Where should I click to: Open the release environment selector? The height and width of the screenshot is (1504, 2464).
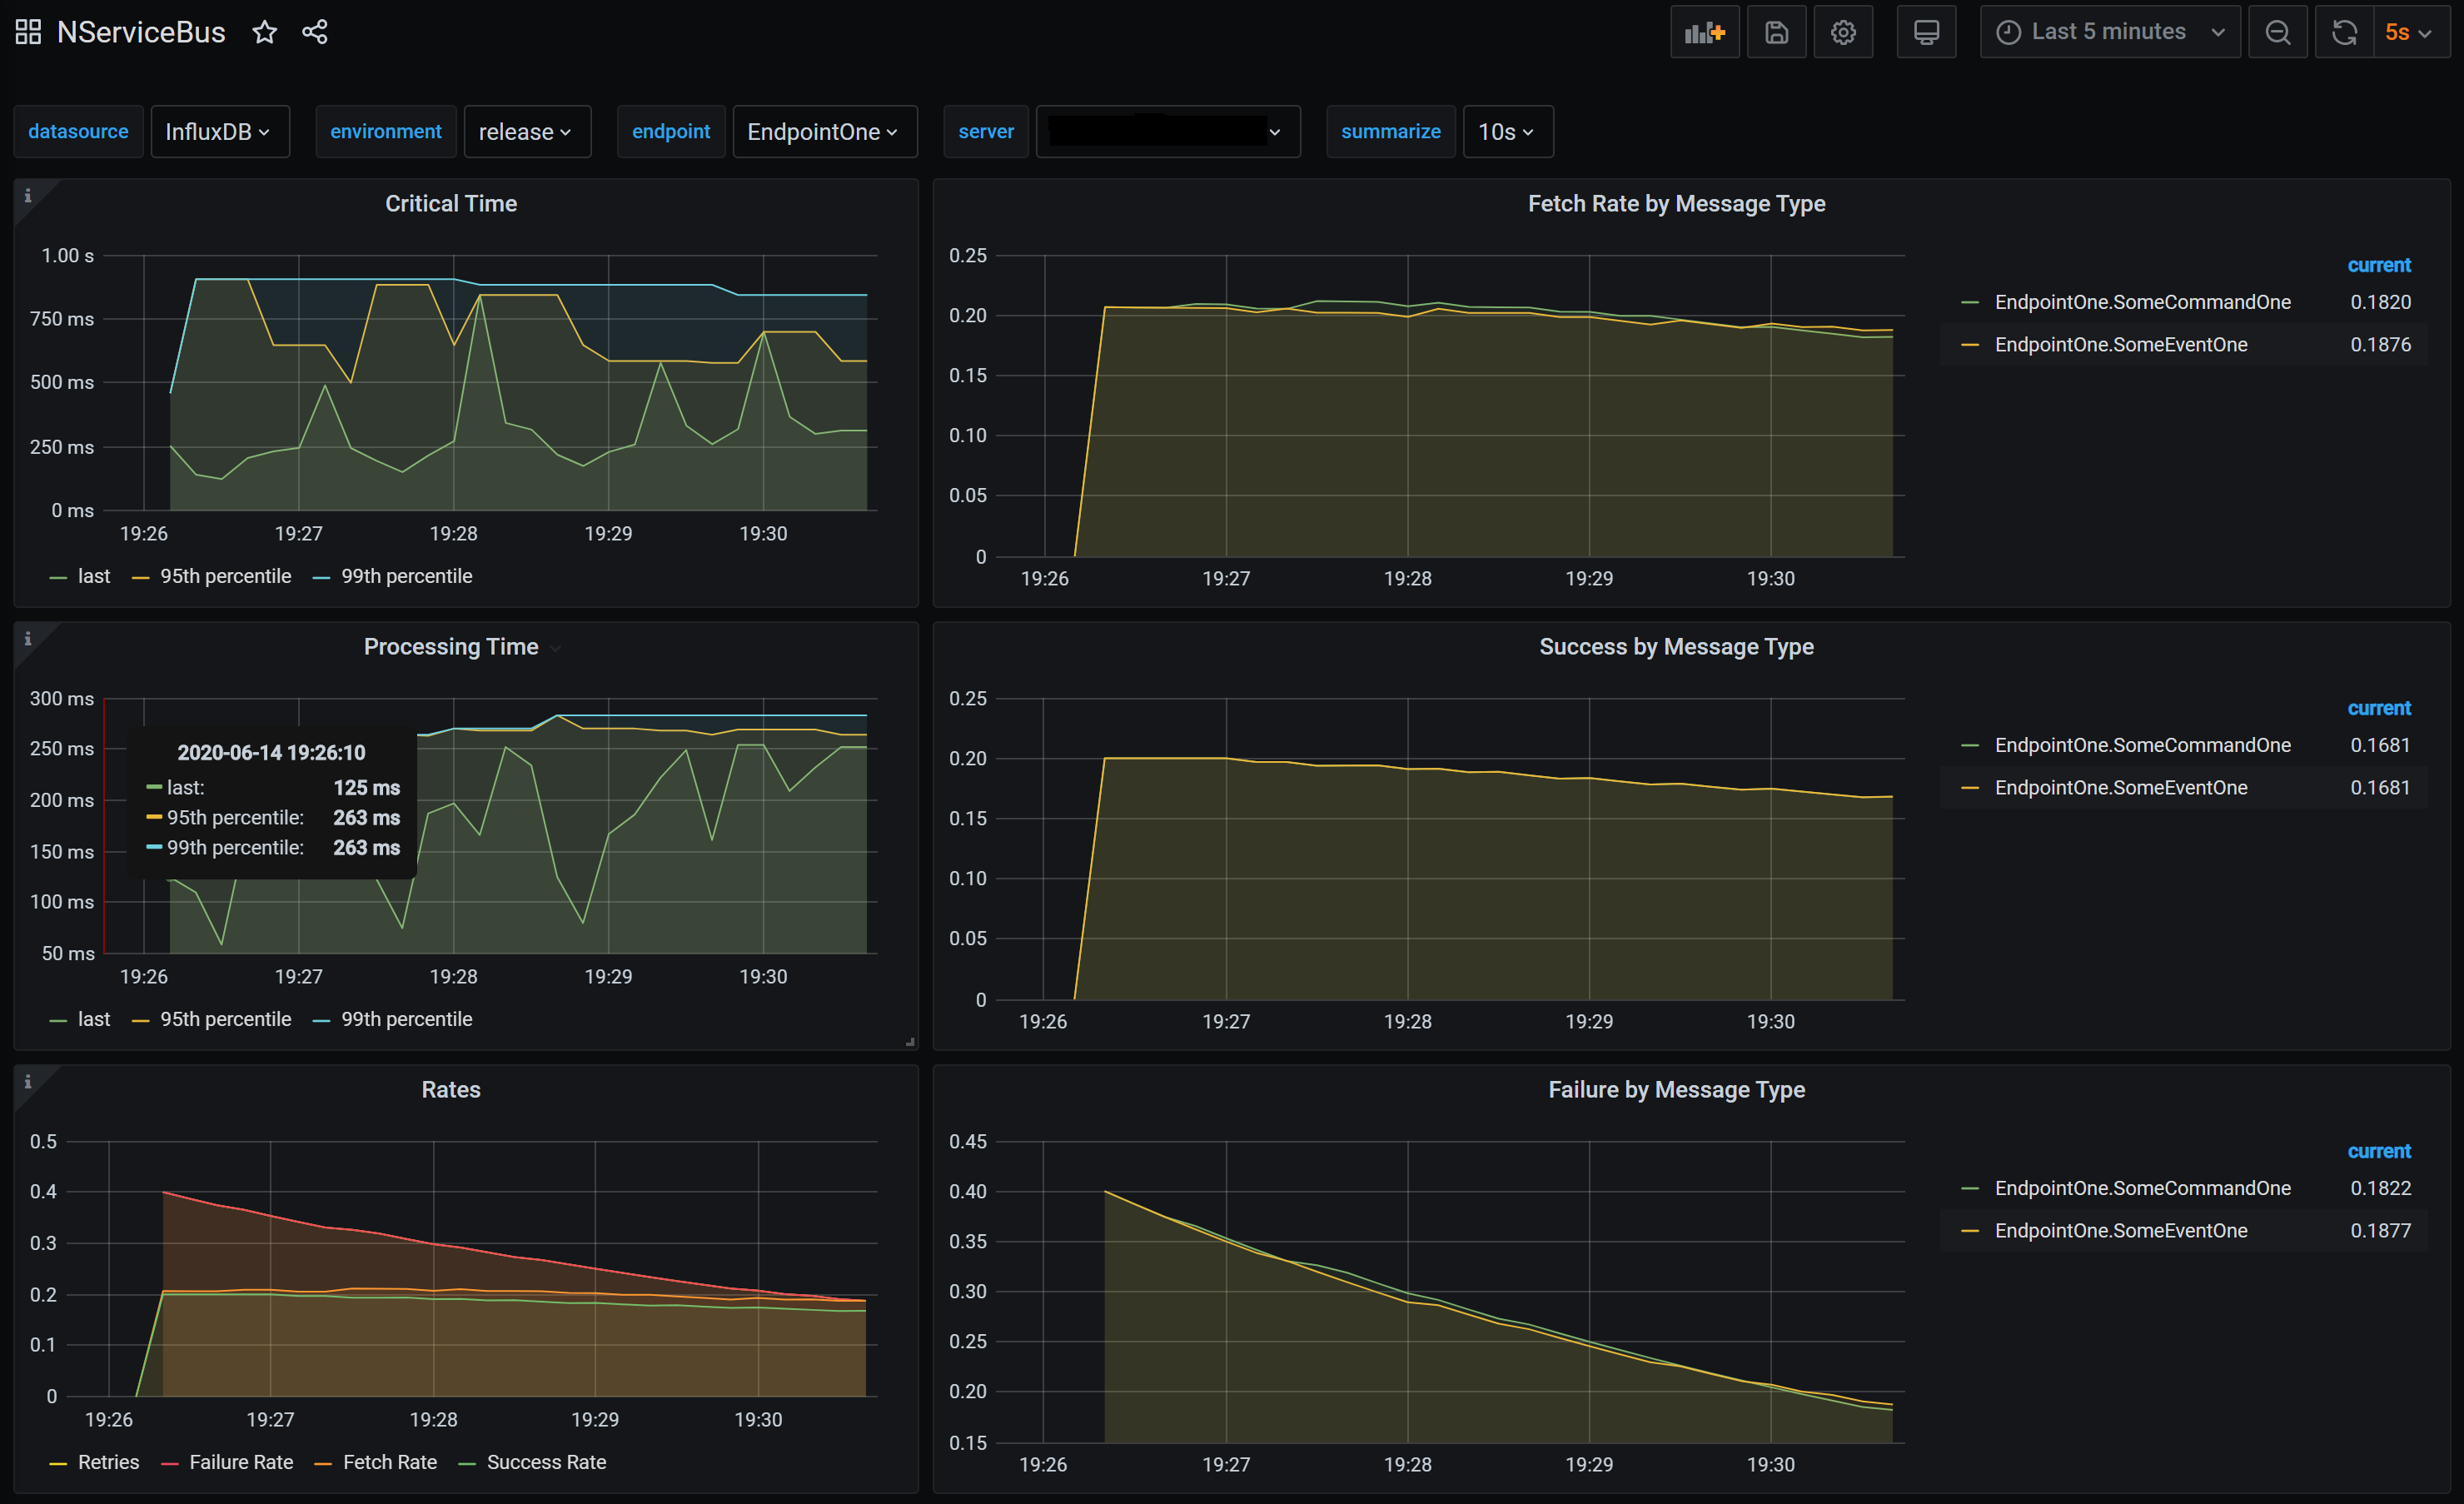(x=526, y=132)
